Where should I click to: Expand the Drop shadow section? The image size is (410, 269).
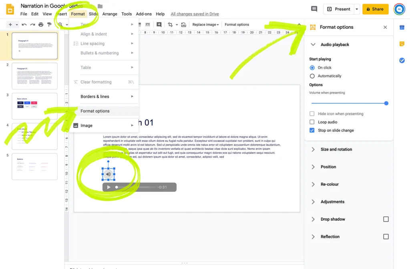(x=313, y=219)
